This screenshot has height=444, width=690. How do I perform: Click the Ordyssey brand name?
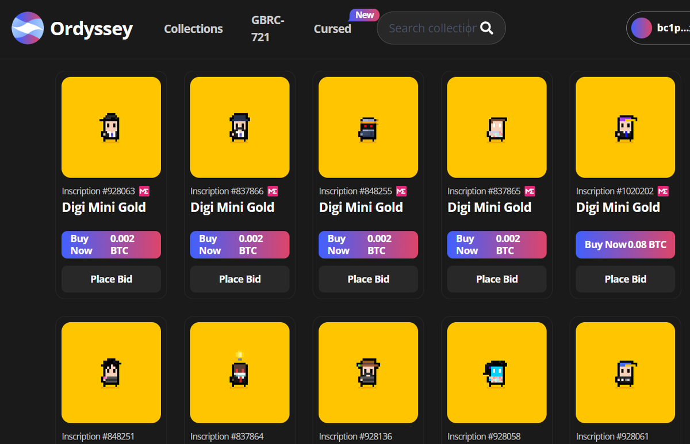coord(91,29)
